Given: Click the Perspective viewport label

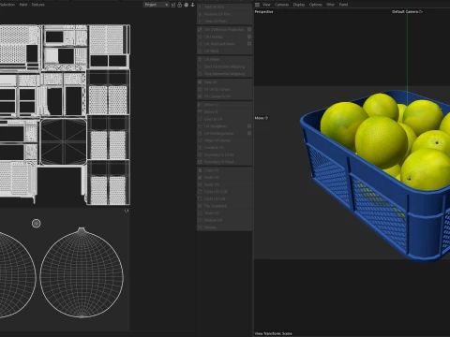Looking at the screenshot, I should pyautogui.click(x=263, y=11).
